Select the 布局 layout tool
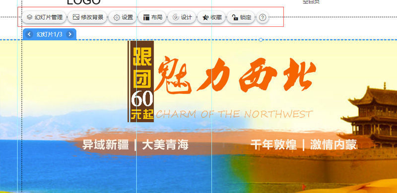This screenshot has width=397, height=193. coord(152,17)
